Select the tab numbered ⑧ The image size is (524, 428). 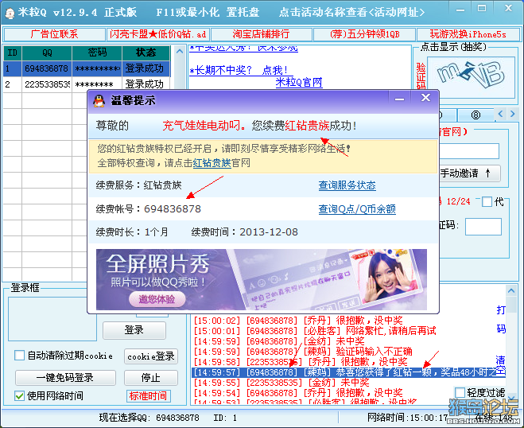tap(475, 115)
